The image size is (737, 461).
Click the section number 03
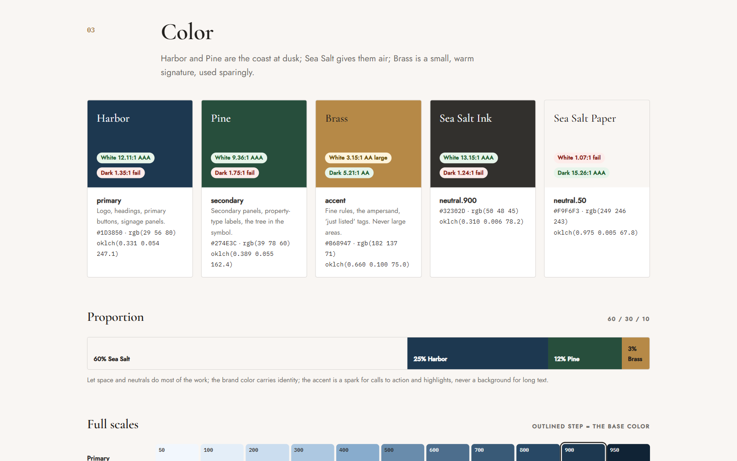[91, 30]
